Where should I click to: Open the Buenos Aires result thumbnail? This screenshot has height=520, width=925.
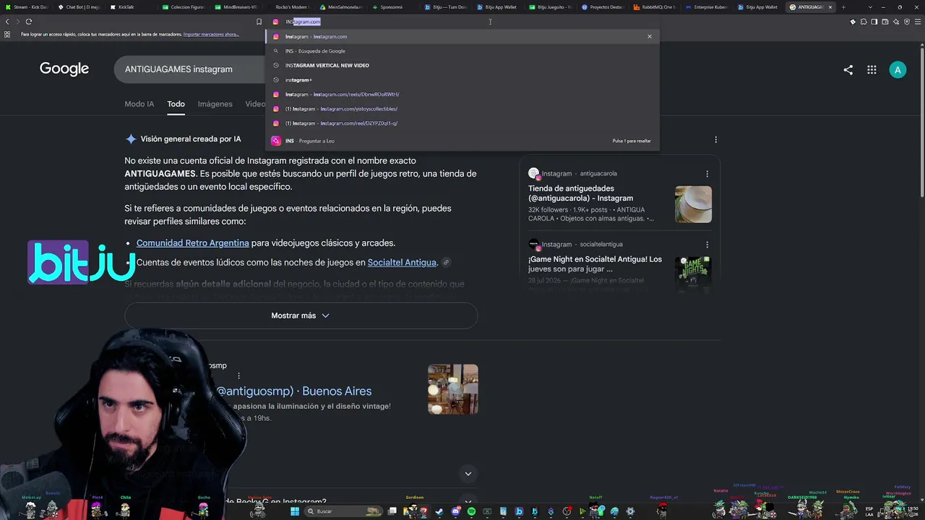453,389
